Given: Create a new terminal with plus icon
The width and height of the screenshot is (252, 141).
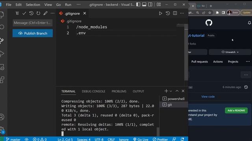Looking at the screenshot, I should [x=166, y=91].
